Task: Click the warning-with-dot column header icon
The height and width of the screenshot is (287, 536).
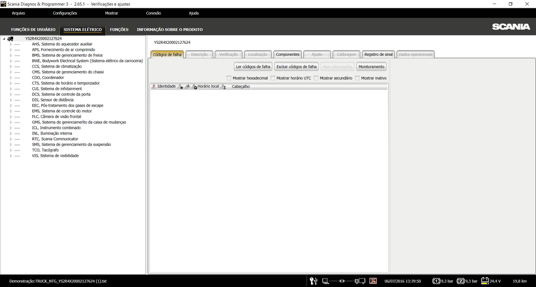Action: (x=180, y=86)
